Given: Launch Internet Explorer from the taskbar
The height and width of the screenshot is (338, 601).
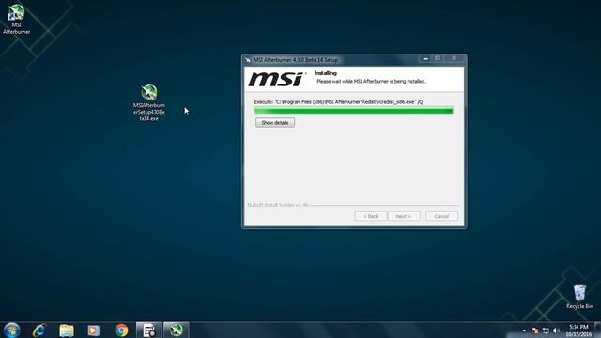Looking at the screenshot, I should pyautogui.click(x=39, y=330).
